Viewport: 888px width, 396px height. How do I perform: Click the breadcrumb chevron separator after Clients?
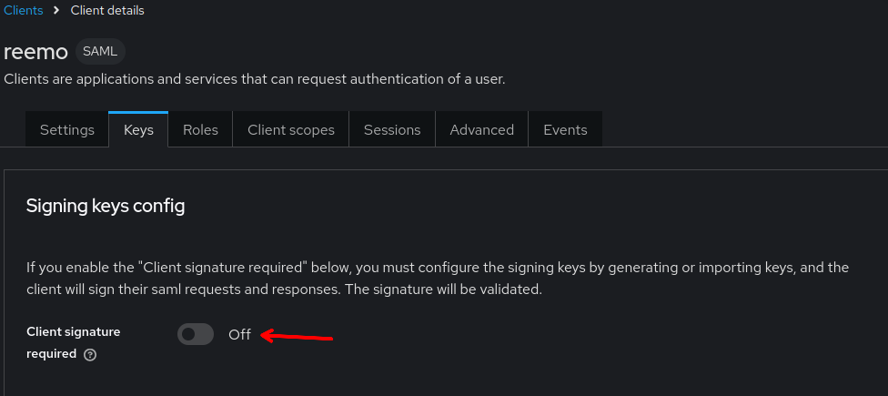[56, 11]
